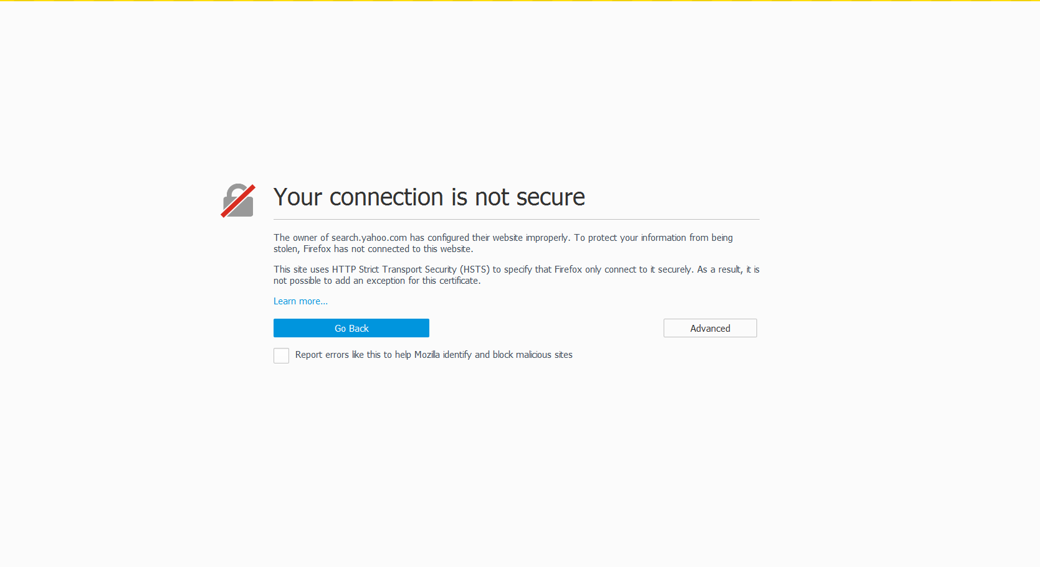The width and height of the screenshot is (1040, 567).
Task: Click the crossed-out padlock icon
Action: coord(238,200)
